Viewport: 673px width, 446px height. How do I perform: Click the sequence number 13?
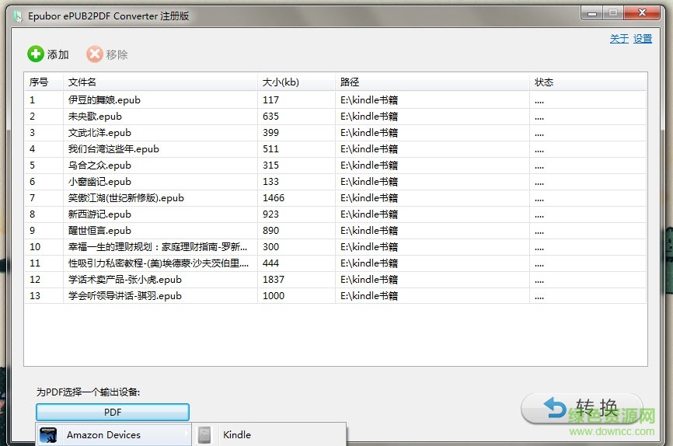tap(35, 296)
